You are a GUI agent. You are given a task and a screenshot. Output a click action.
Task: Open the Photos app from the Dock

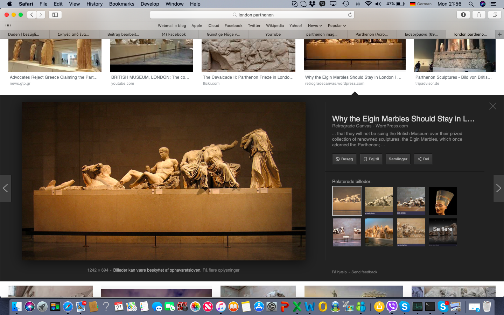[195, 307]
